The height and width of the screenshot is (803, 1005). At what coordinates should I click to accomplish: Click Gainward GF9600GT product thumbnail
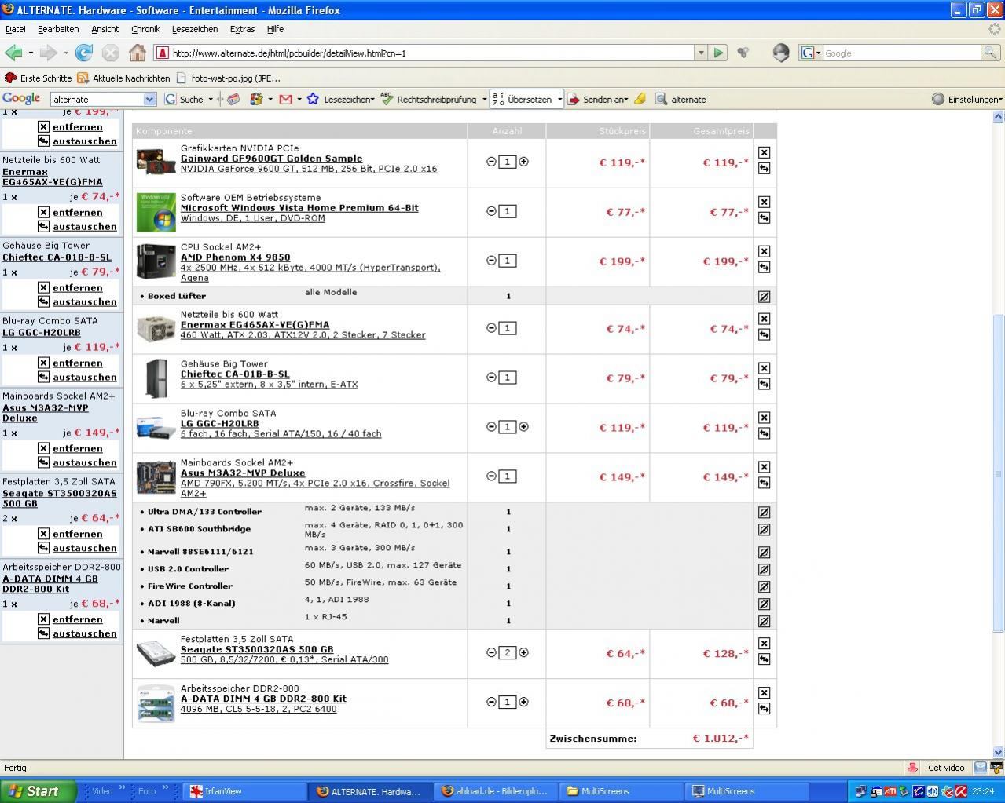(156, 162)
